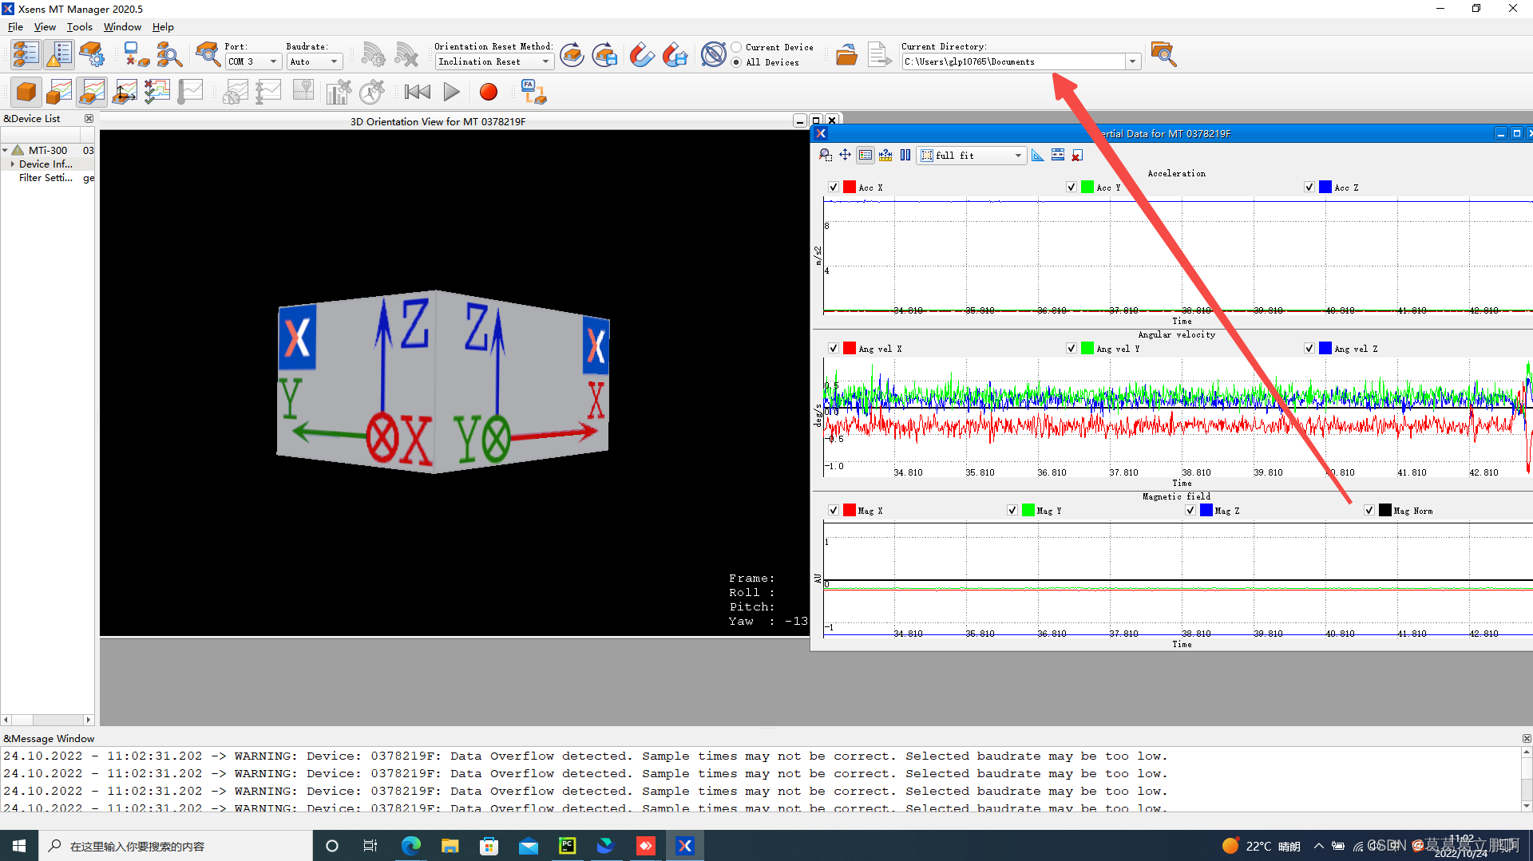Toggle legend display in the inertial data window
The image size is (1533, 861).
pos(866,155)
